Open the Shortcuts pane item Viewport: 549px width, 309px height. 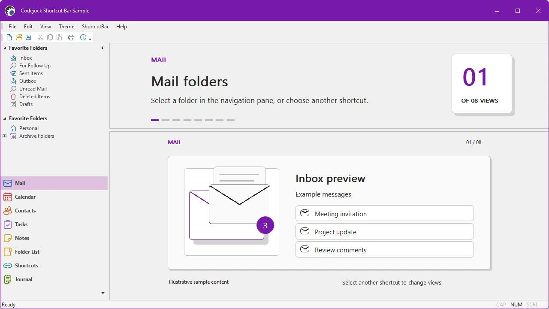[54, 266]
